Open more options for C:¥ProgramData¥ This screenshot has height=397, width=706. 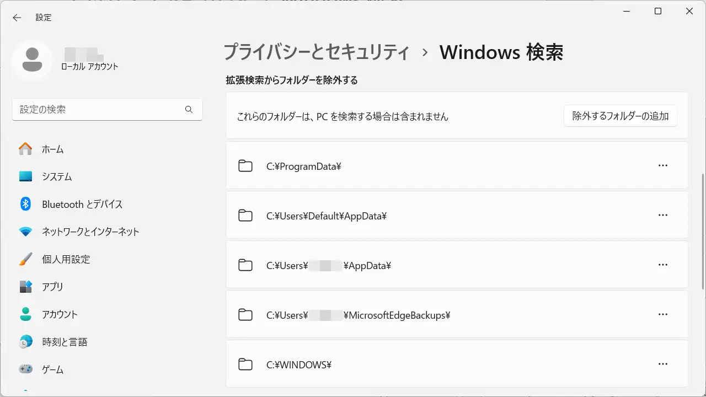(663, 165)
